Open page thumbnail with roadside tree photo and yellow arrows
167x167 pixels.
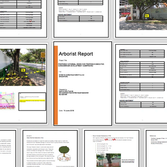(23, 83)
